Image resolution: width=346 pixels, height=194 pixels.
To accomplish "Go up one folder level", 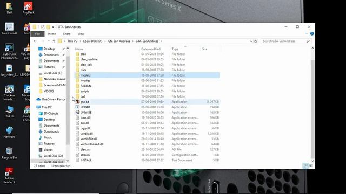I will [x=54, y=41].
